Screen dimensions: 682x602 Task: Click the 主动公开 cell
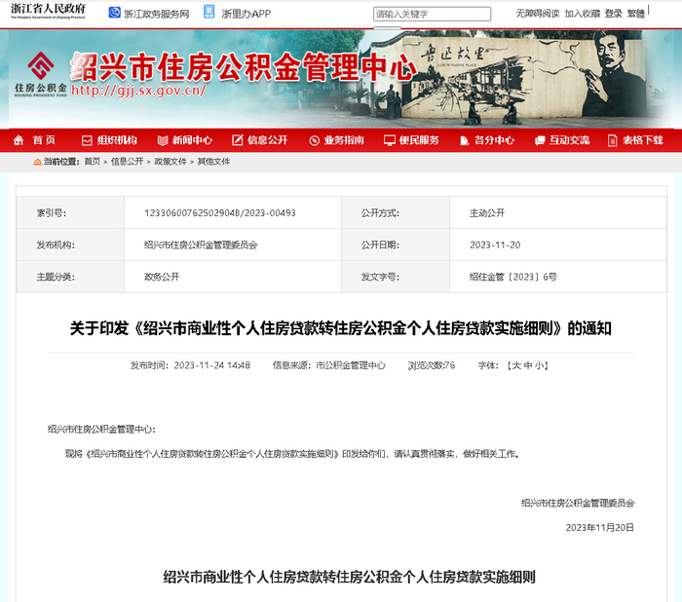[558, 212]
